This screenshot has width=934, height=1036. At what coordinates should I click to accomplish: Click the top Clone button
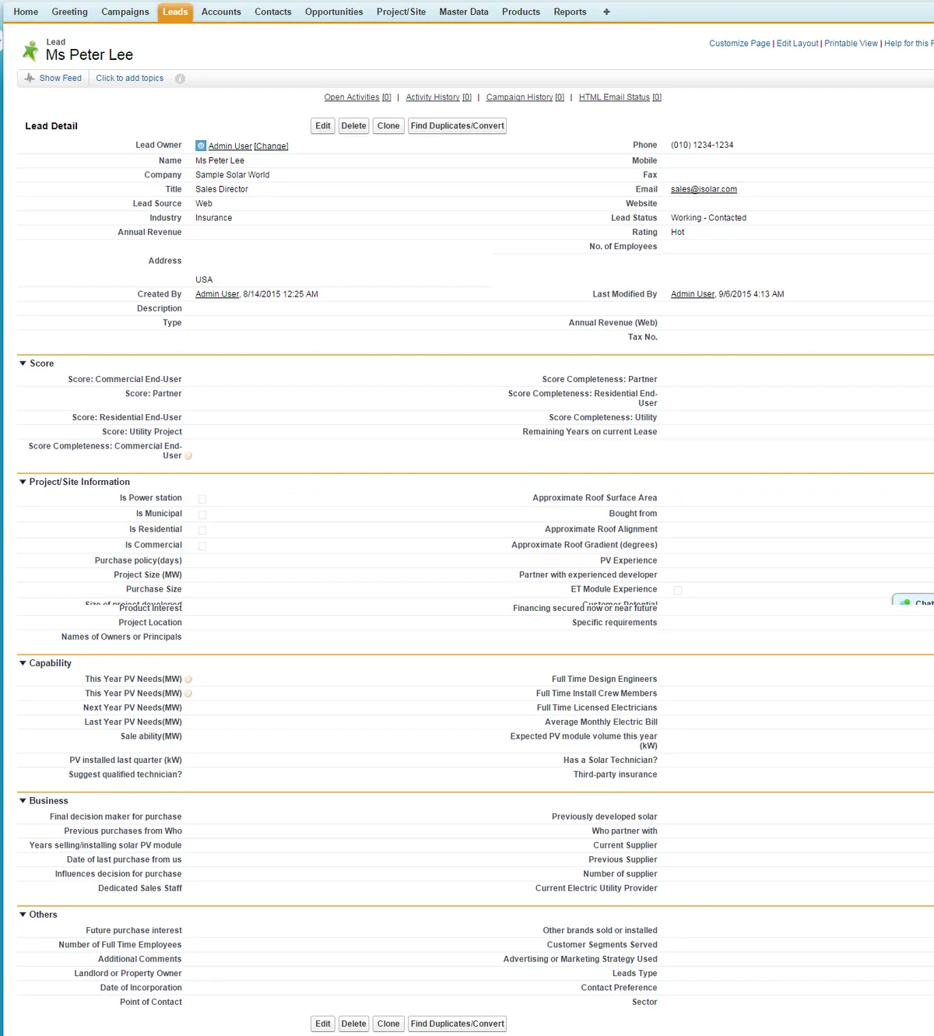[388, 126]
